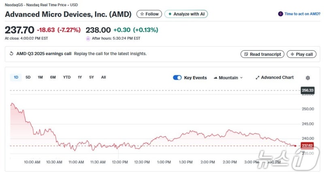Screen dimensions: 324x175
Task: Select the 1D time range tab
Action: coord(16,77)
